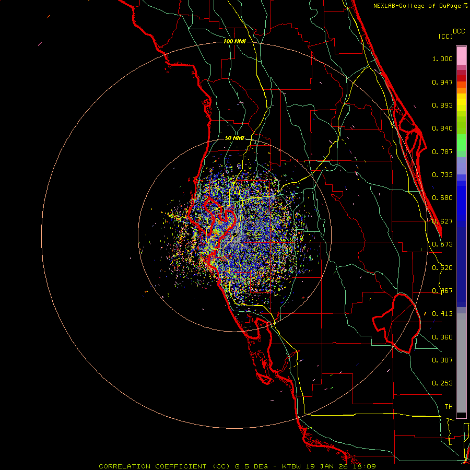Click the DCC legend title
470x470 pixels.
point(459,31)
